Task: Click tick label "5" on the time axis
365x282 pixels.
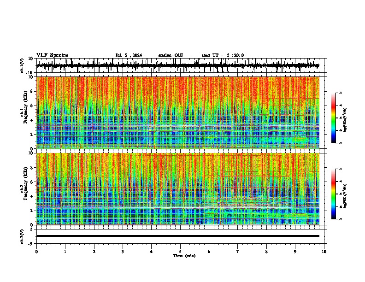Action: point(180,252)
